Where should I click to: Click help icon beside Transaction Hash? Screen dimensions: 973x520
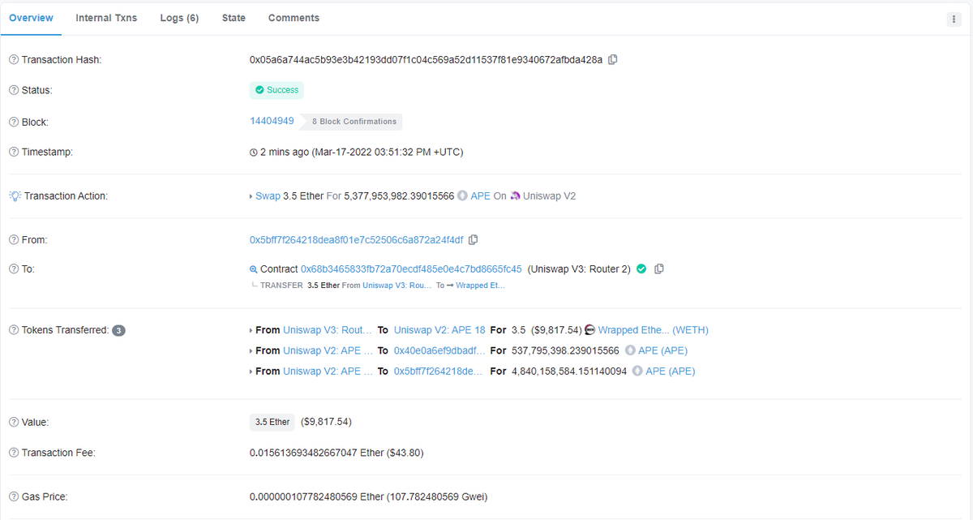tap(14, 60)
